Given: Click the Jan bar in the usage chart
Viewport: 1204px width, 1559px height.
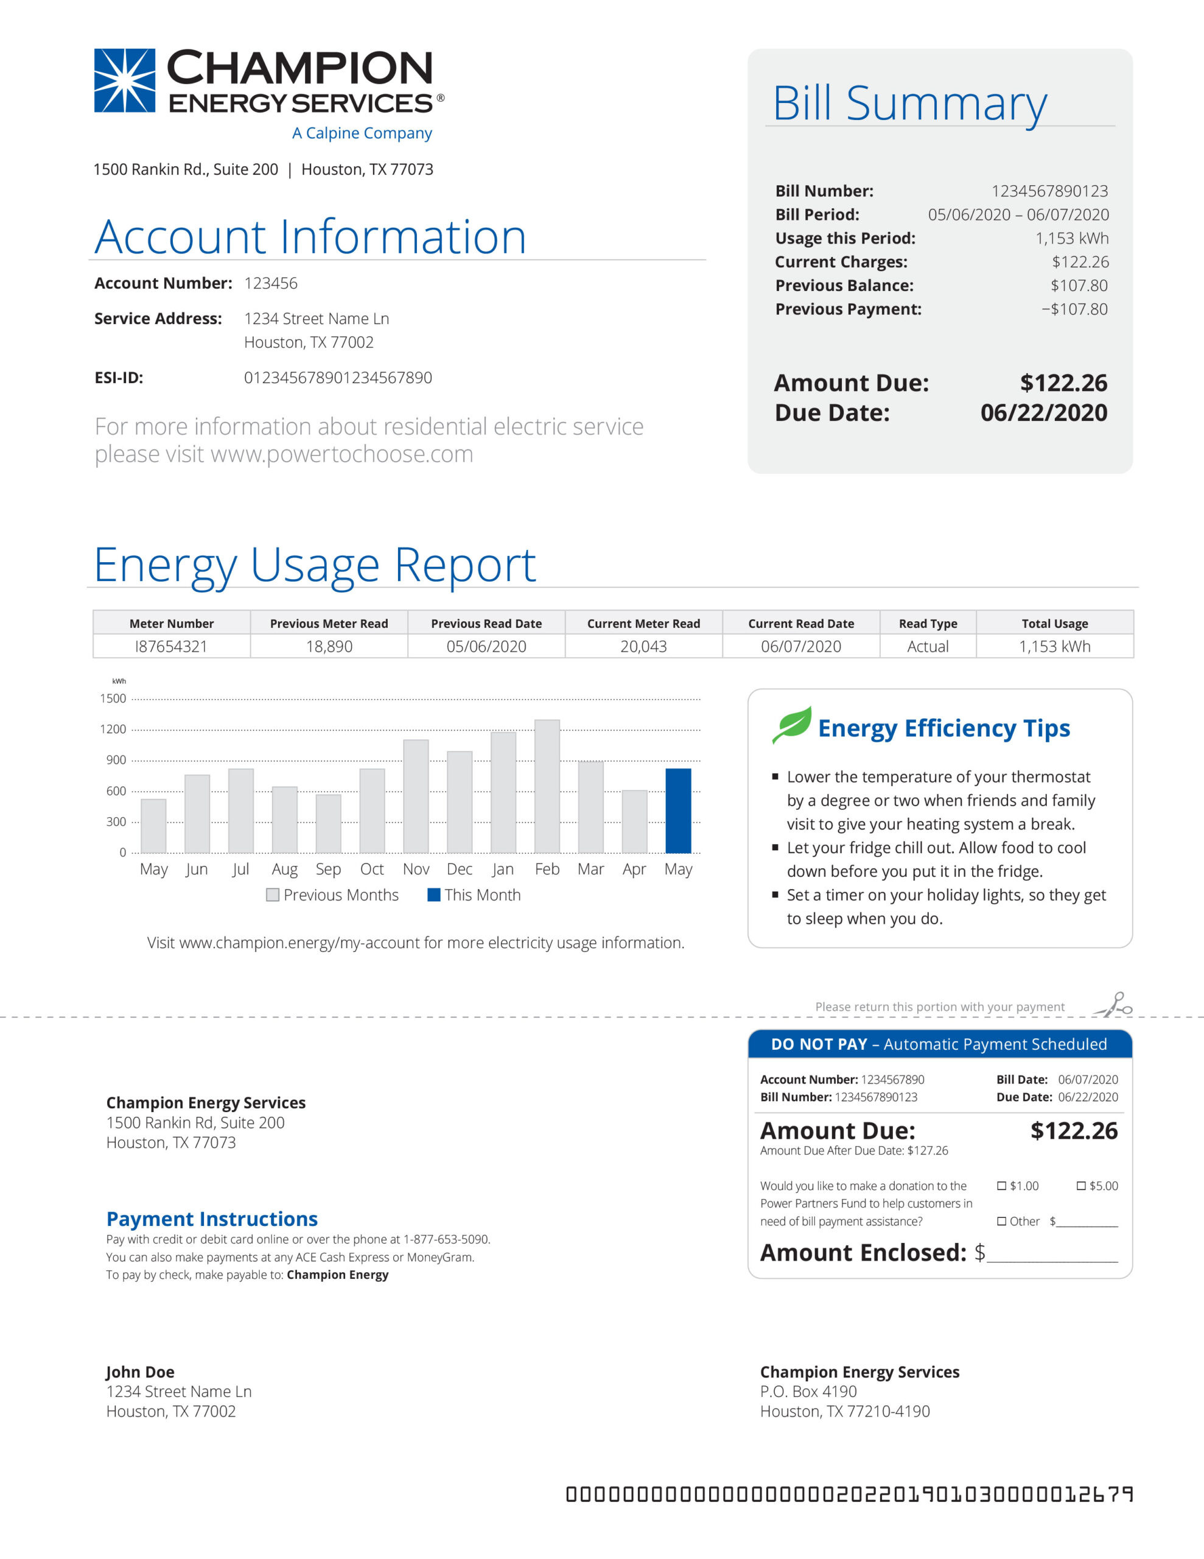Looking at the screenshot, I should tap(503, 792).
